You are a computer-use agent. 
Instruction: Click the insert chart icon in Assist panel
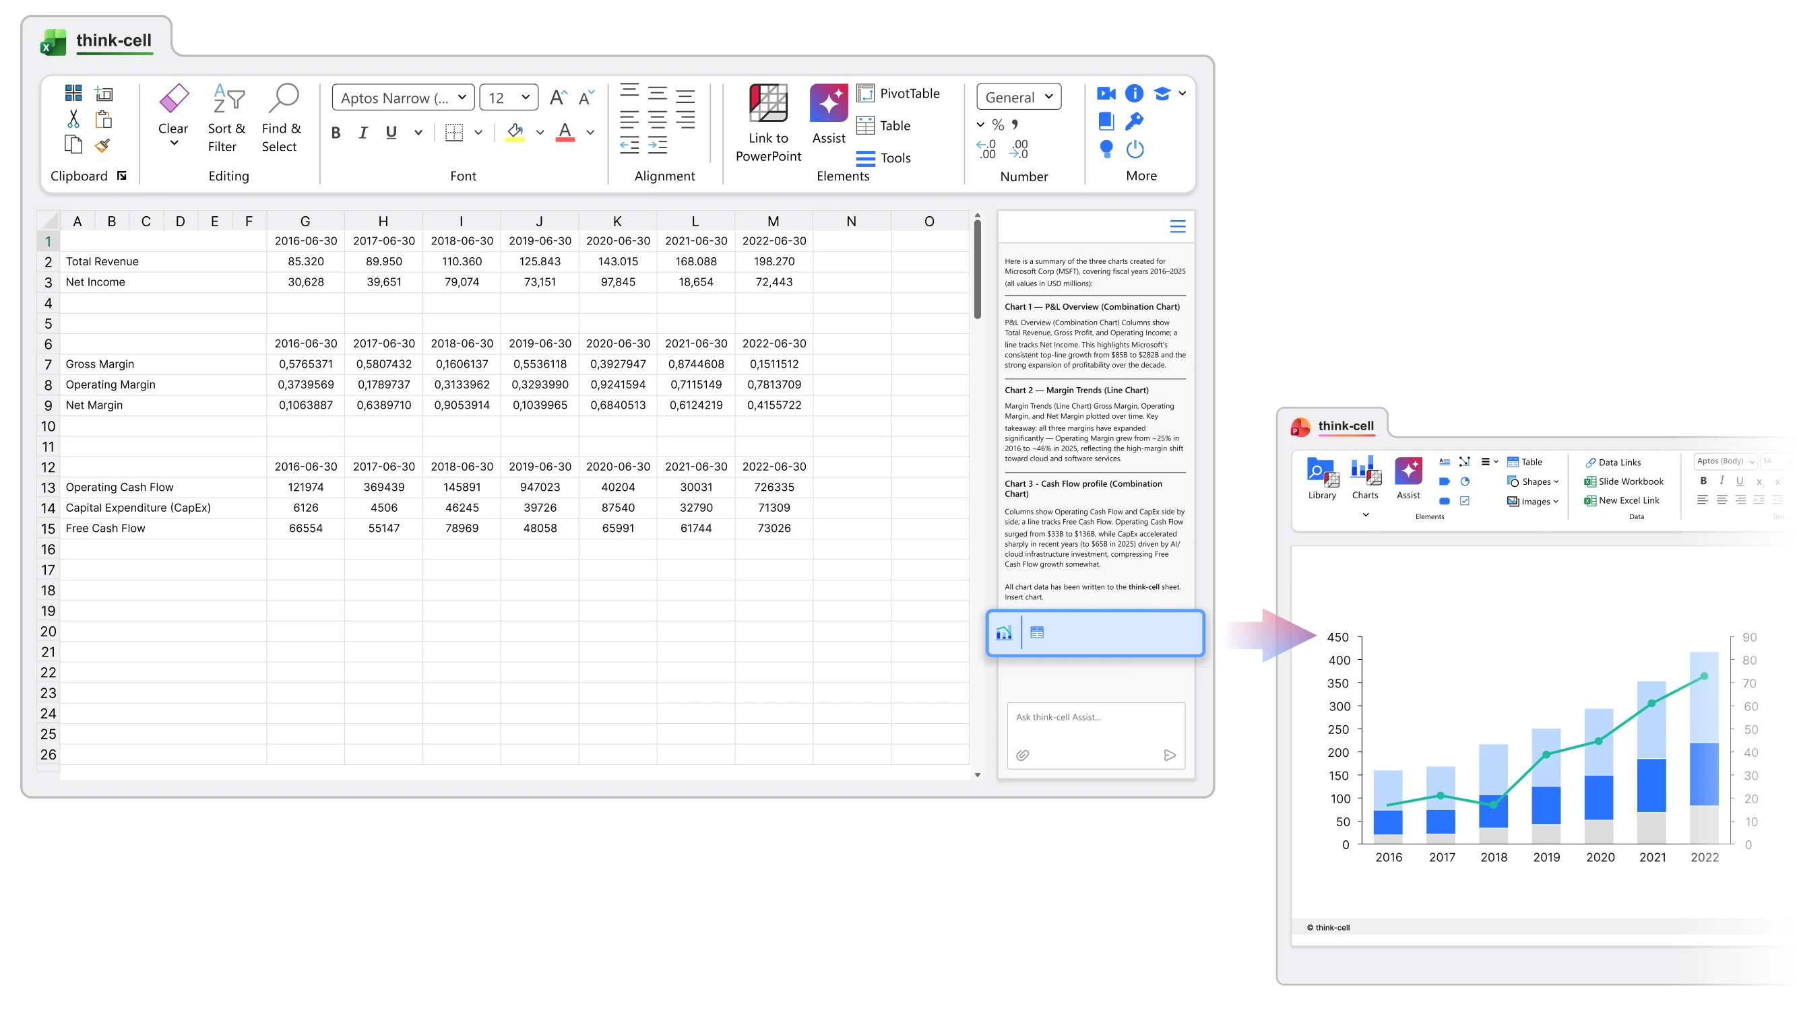[x=1004, y=632]
